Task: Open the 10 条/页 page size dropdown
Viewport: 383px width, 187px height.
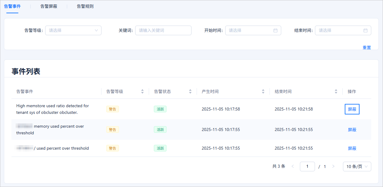Action: pos(357,167)
